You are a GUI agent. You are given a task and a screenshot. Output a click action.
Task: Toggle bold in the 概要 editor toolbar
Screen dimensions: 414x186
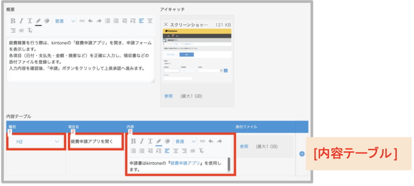pos(13,21)
